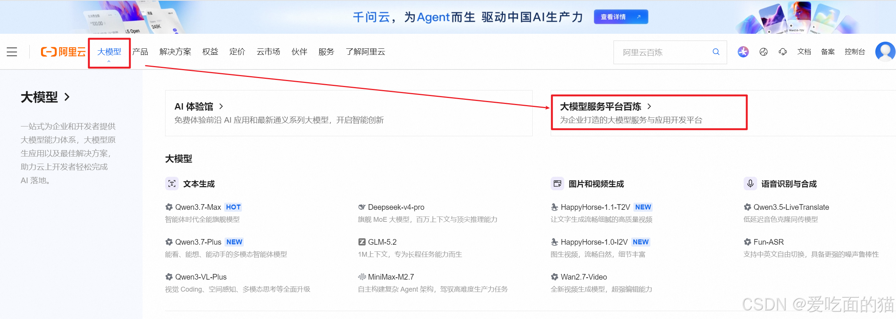The width and height of the screenshot is (896, 319).
Task: Open the 大模型服务平台百炼 card chevron
Action: point(649,106)
